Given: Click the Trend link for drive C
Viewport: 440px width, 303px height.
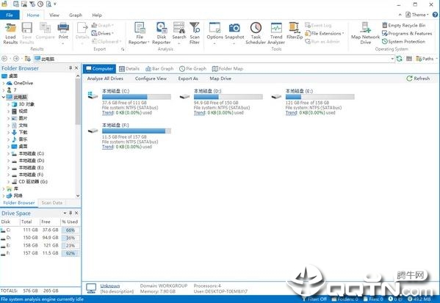Looking at the screenshot, I should [108, 113].
